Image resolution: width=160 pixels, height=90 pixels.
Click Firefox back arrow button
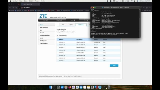point(10,8)
